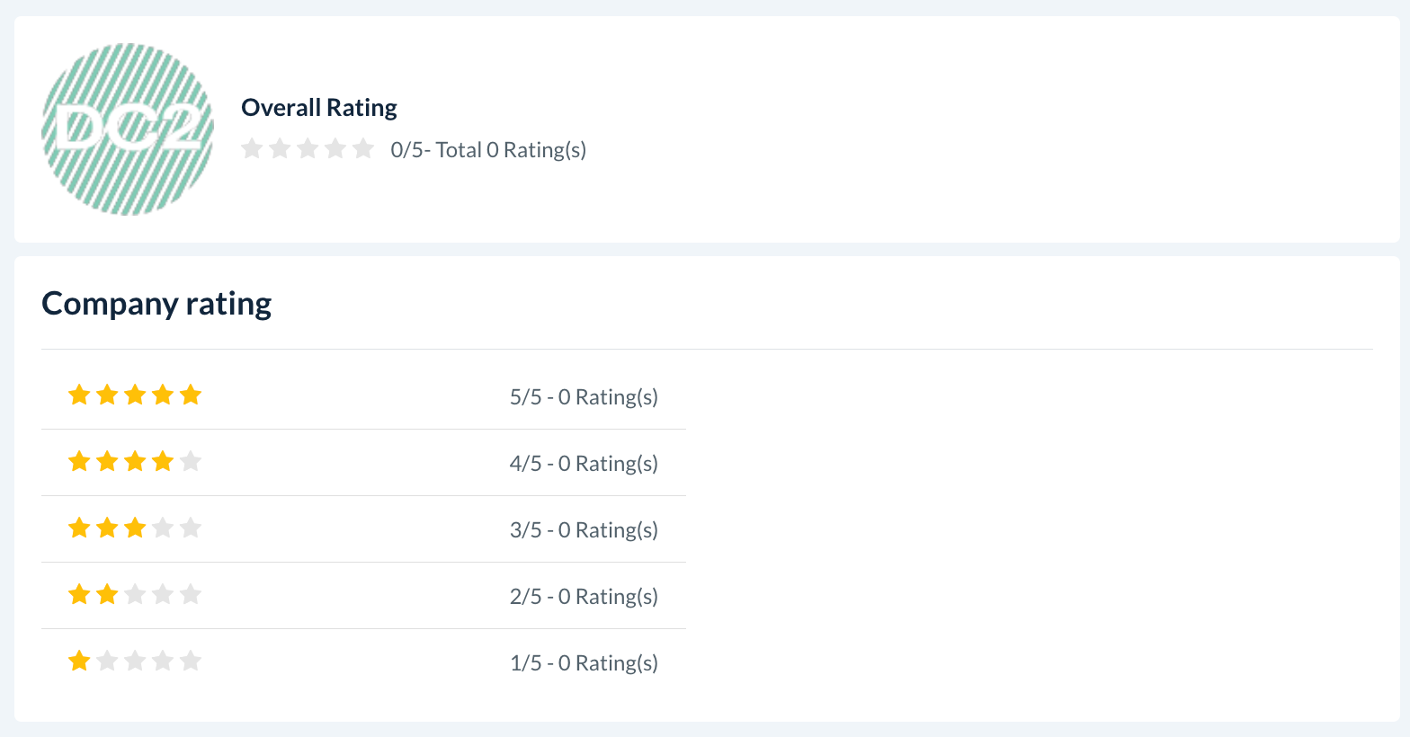
Task: Click last gray star in 1/5 row
Action: pos(191,661)
